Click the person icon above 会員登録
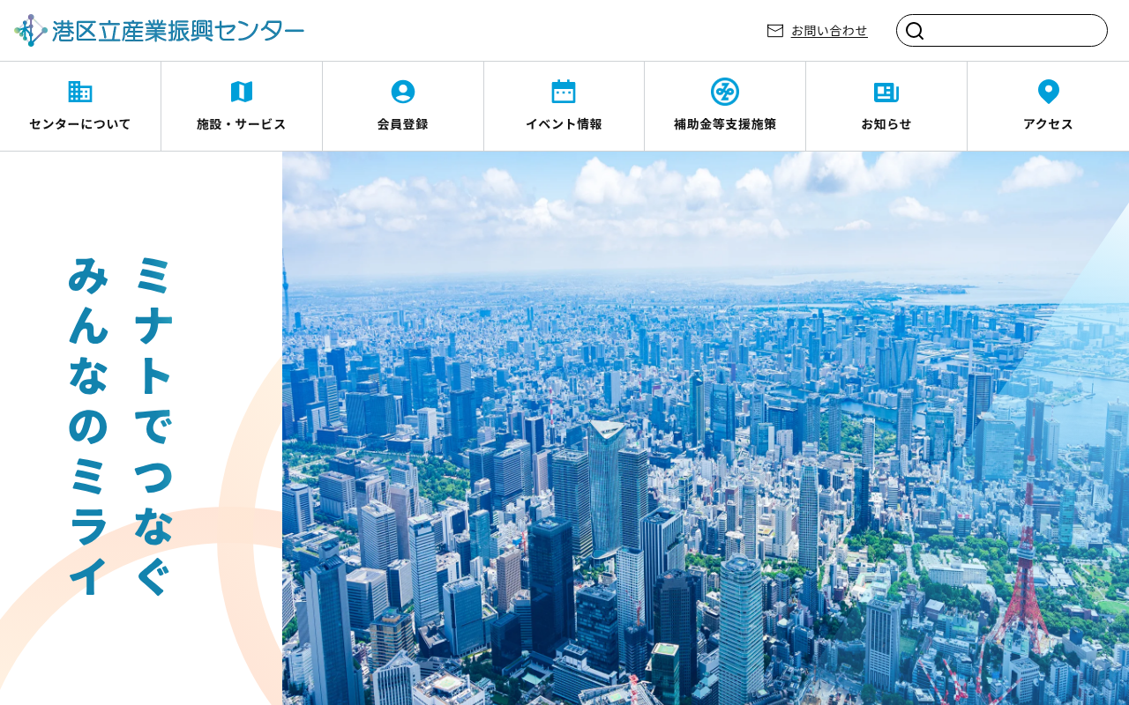1129x705 pixels. pyautogui.click(x=403, y=92)
